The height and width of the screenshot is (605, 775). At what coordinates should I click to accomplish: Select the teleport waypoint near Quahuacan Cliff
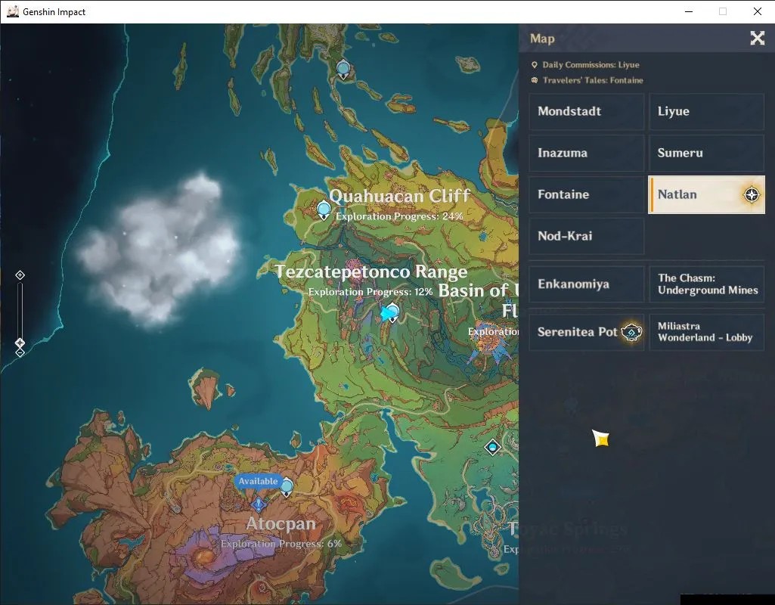[324, 210]
